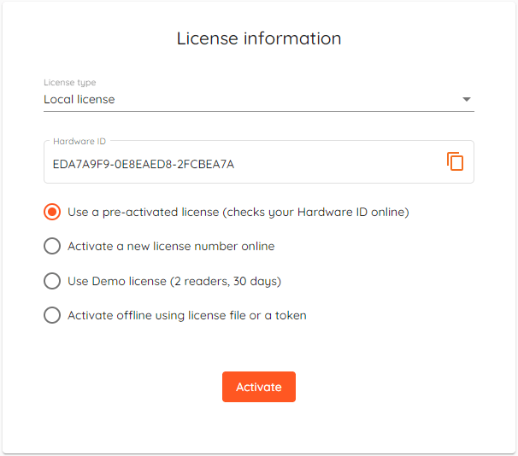Viewport: 518px width, 456px height.
Task: Click the Hardware ID caption label
Action: (x=79, y=141)
